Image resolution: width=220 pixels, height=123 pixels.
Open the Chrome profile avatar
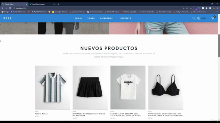(214, 8)
